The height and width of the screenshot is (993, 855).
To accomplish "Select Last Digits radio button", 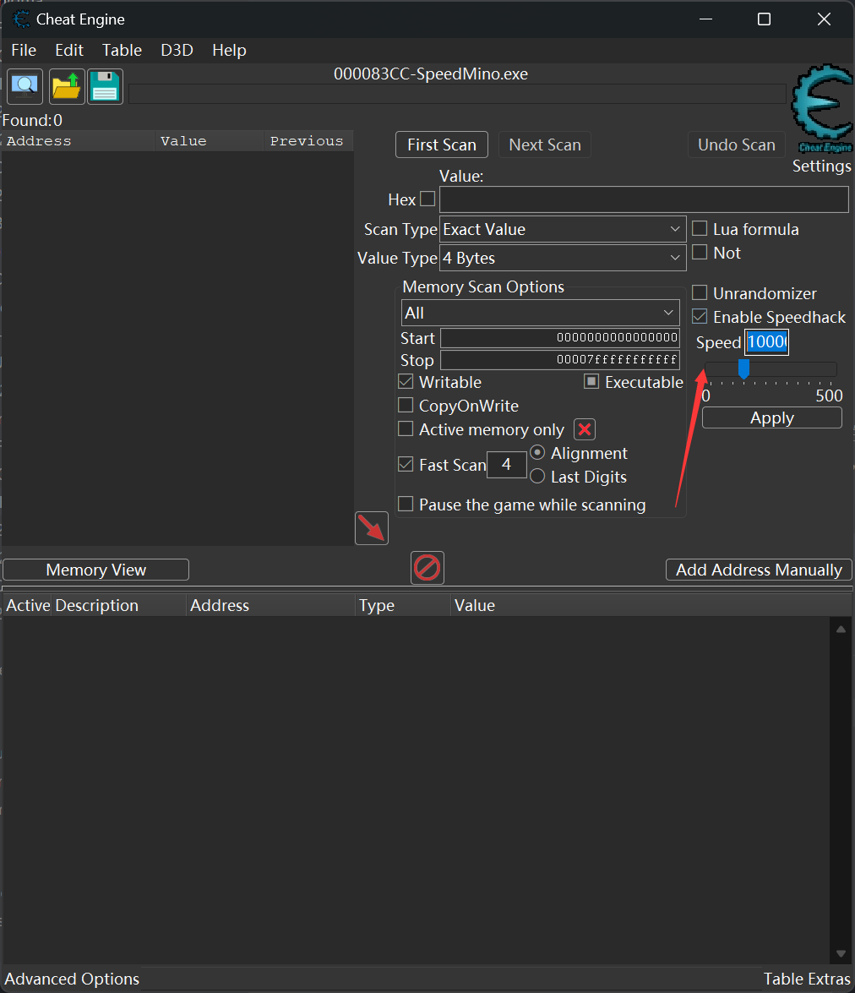I will point(537,477).
